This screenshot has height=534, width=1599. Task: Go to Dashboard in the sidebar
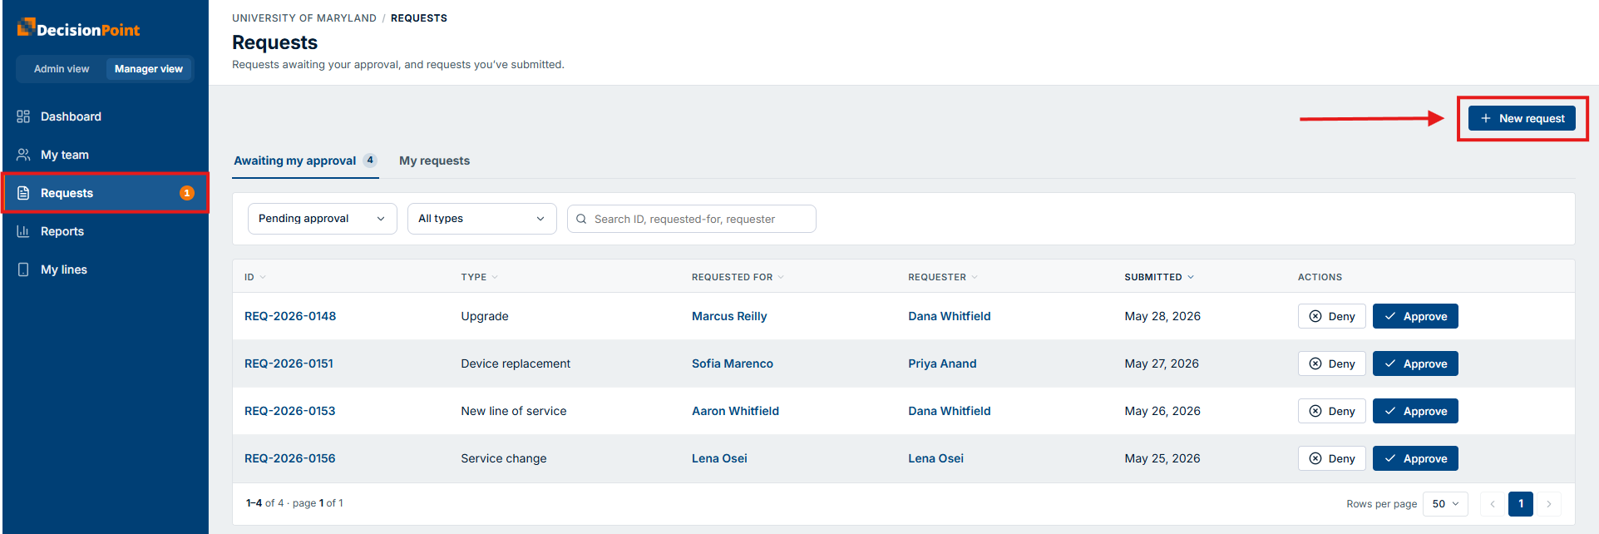pyautogui.click(x=106, y=116)
